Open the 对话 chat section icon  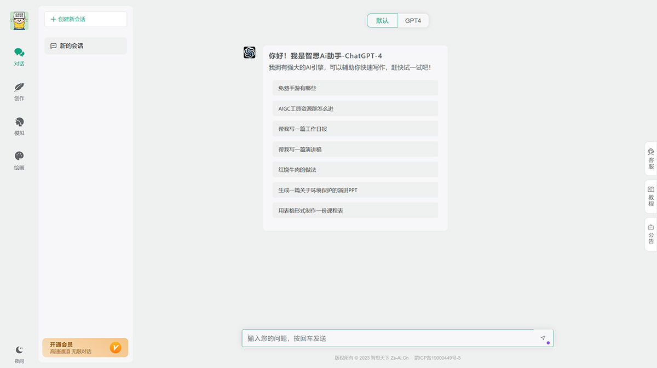(x=19, y=53)
